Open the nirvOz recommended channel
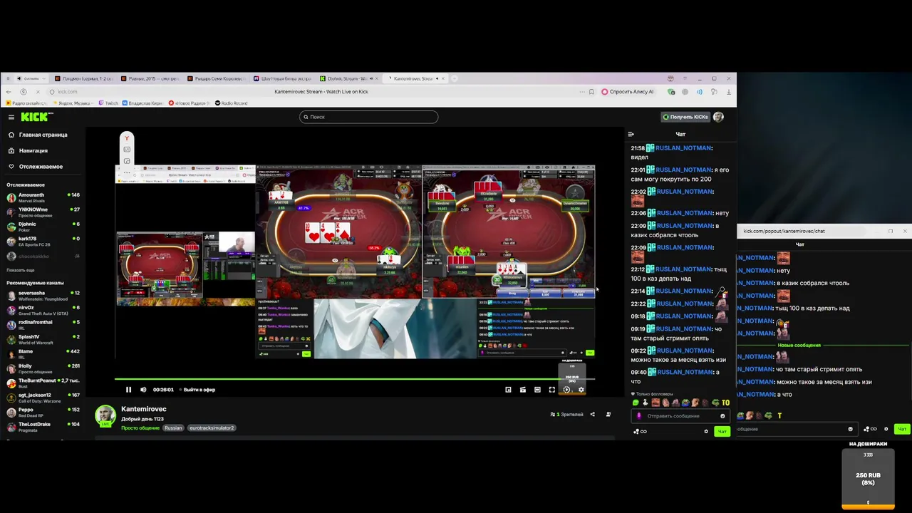This screenshot has width=912, height=513. point(43,310)
